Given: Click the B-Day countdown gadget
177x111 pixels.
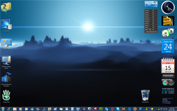Looking at the screenshot, I should click(x=168, y=65).
